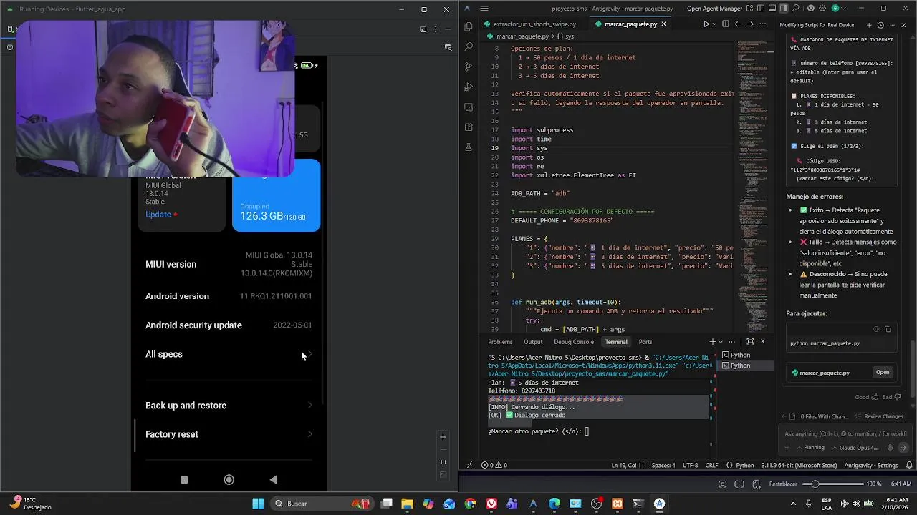Screen dimensions: 917x515
Task: Switch to extractor_urls_shorts_swipe.py tab
Action: [529, 24]
